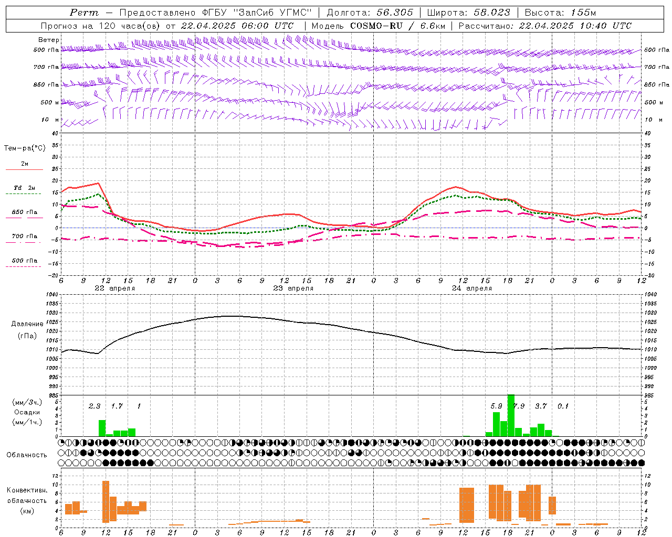
Task: Click the "22 апреля" date label
Action: 114,288
